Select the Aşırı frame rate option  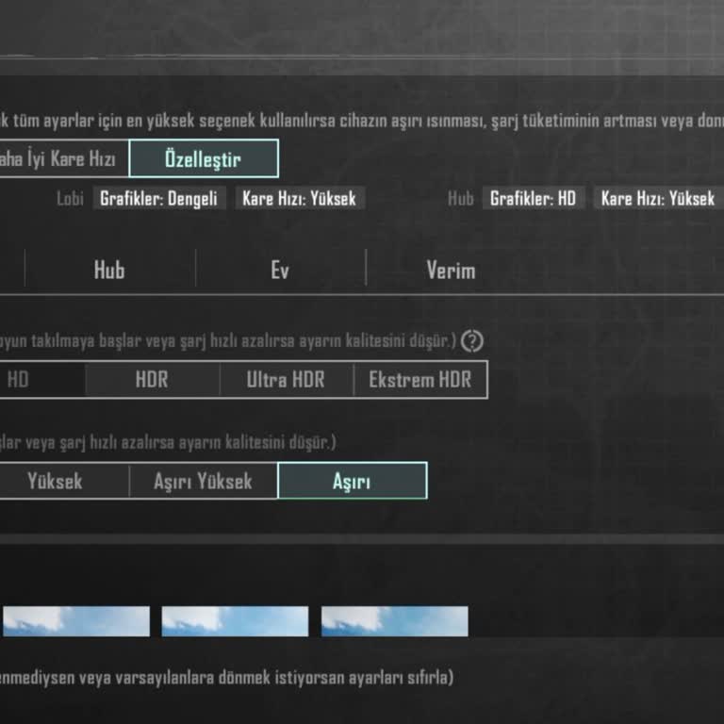point(353,481)
